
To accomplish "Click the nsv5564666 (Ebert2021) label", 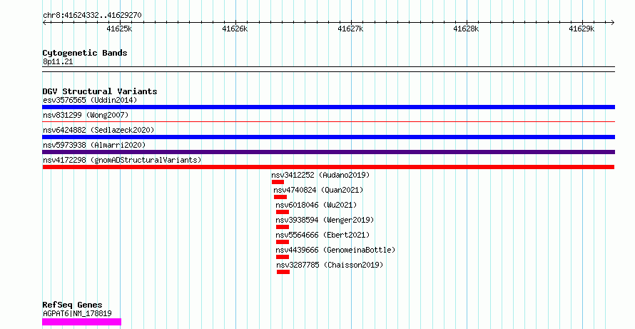I will (x=322, y=235).
